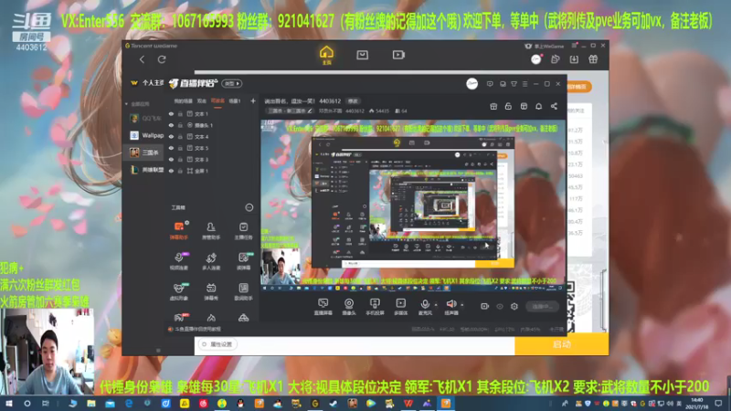Open the 歌词助手 lyrics assistant tool

(243, 291)
